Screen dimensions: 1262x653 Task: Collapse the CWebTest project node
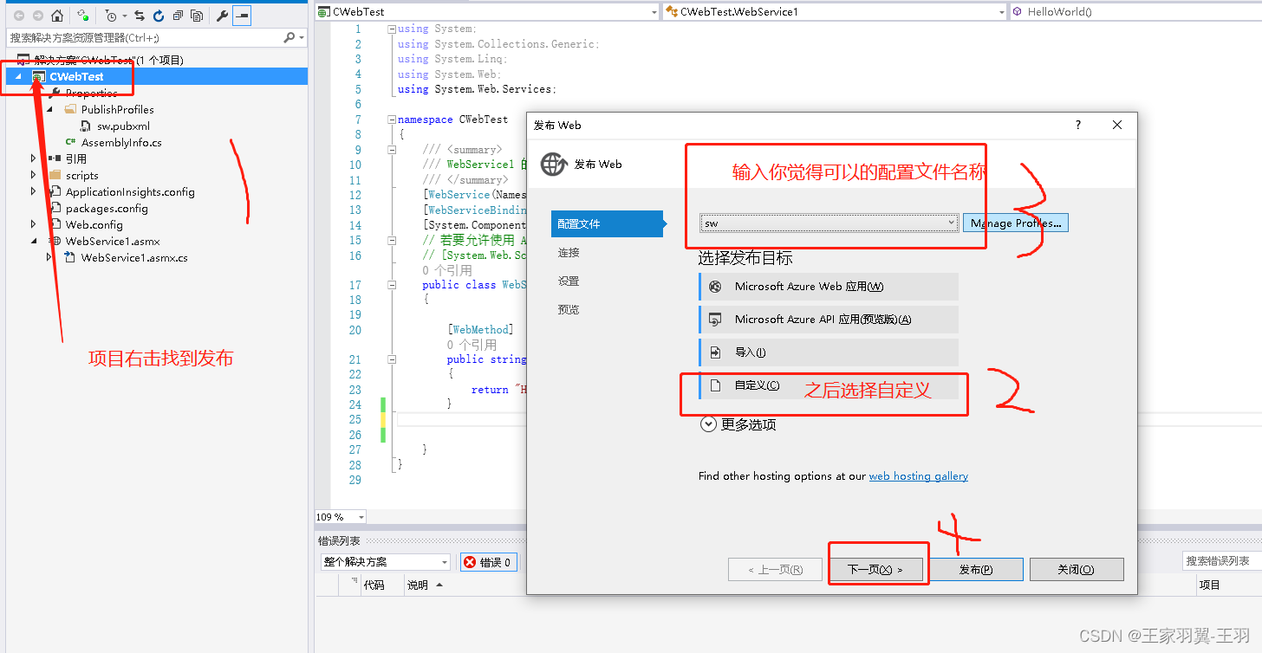19,76
